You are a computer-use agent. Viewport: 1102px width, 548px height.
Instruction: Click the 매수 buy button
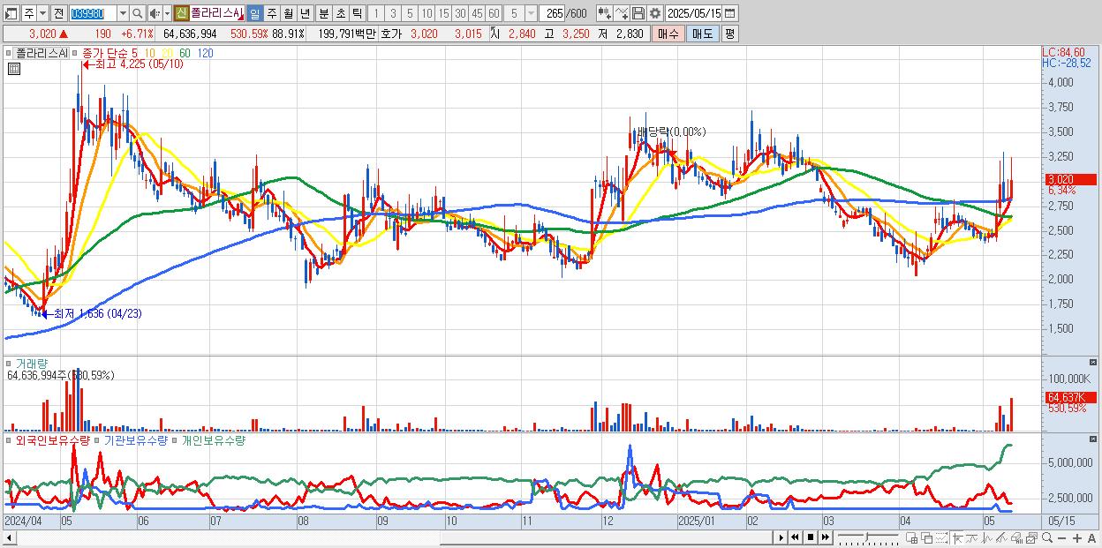click(x=668, y=34)
